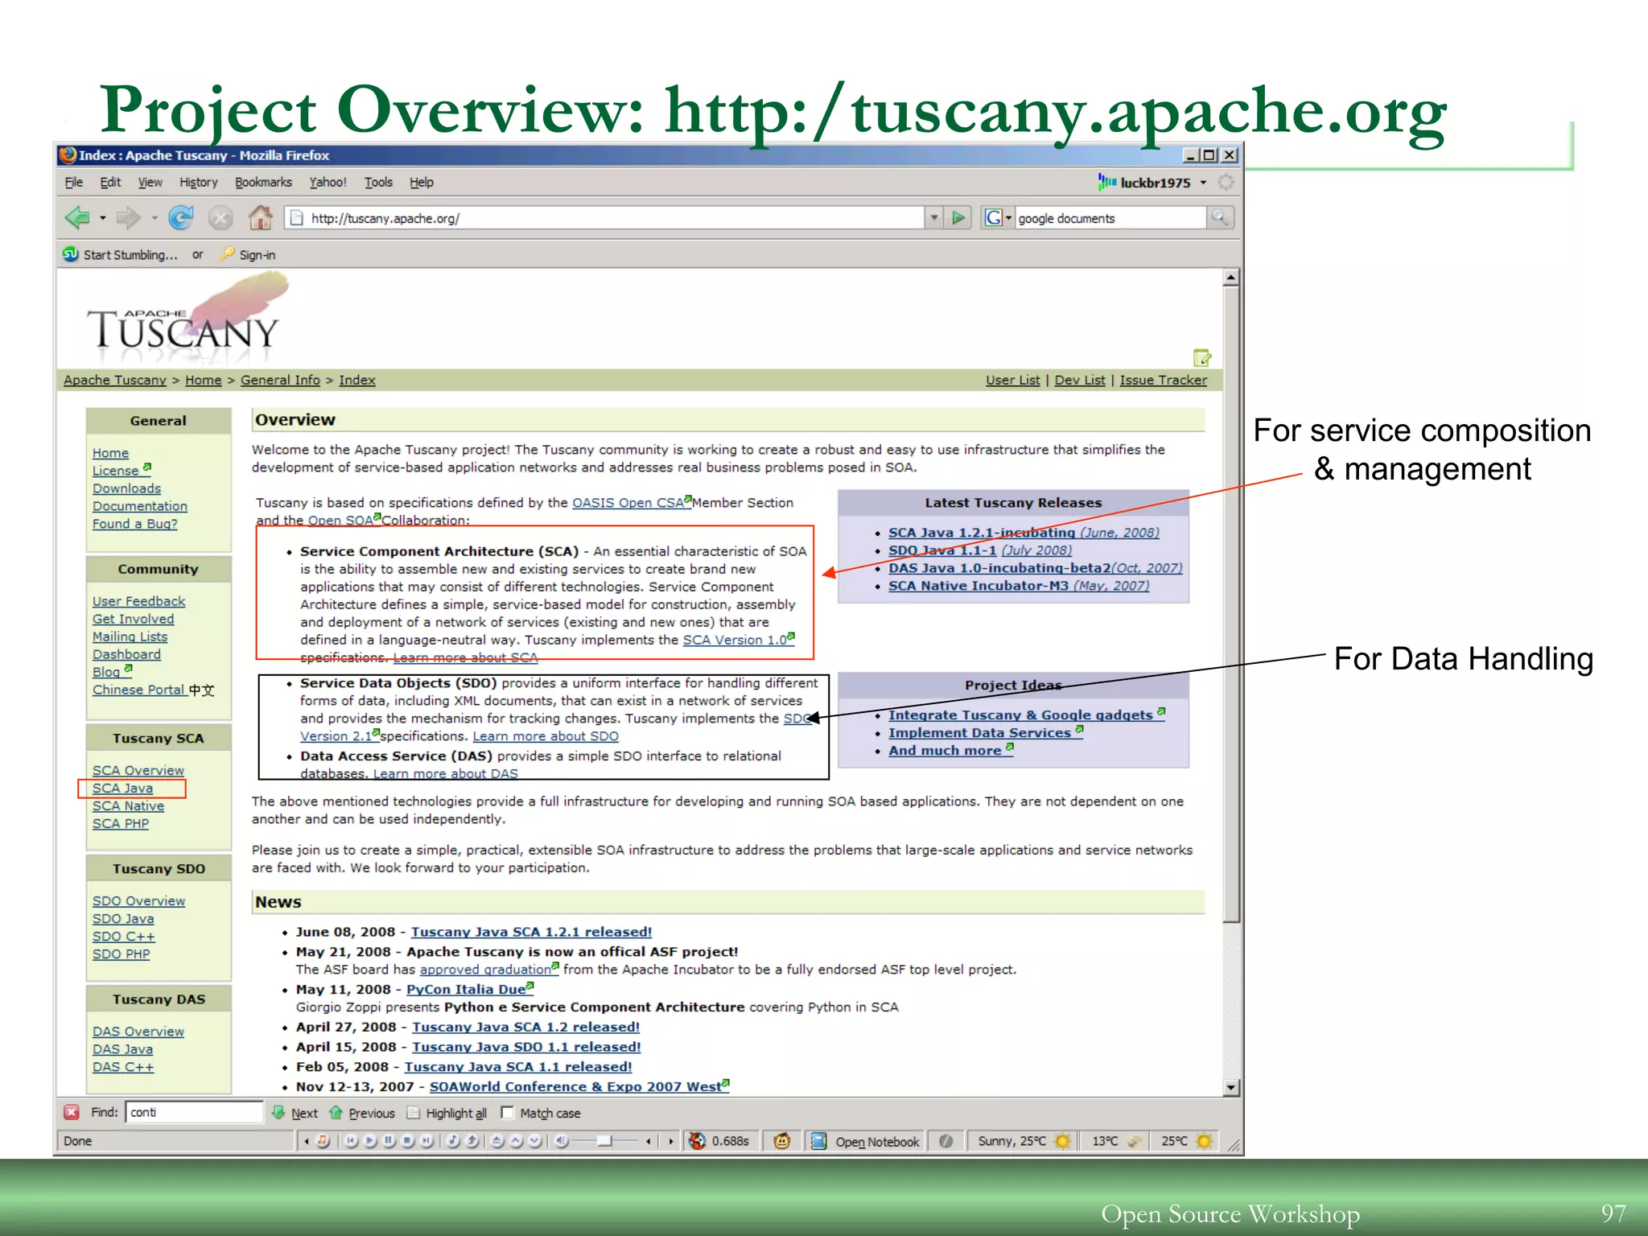Go back with the green Back arrow
Image resolution: width=1648 pixels, height=1236 pixels.
coord(78,217)
